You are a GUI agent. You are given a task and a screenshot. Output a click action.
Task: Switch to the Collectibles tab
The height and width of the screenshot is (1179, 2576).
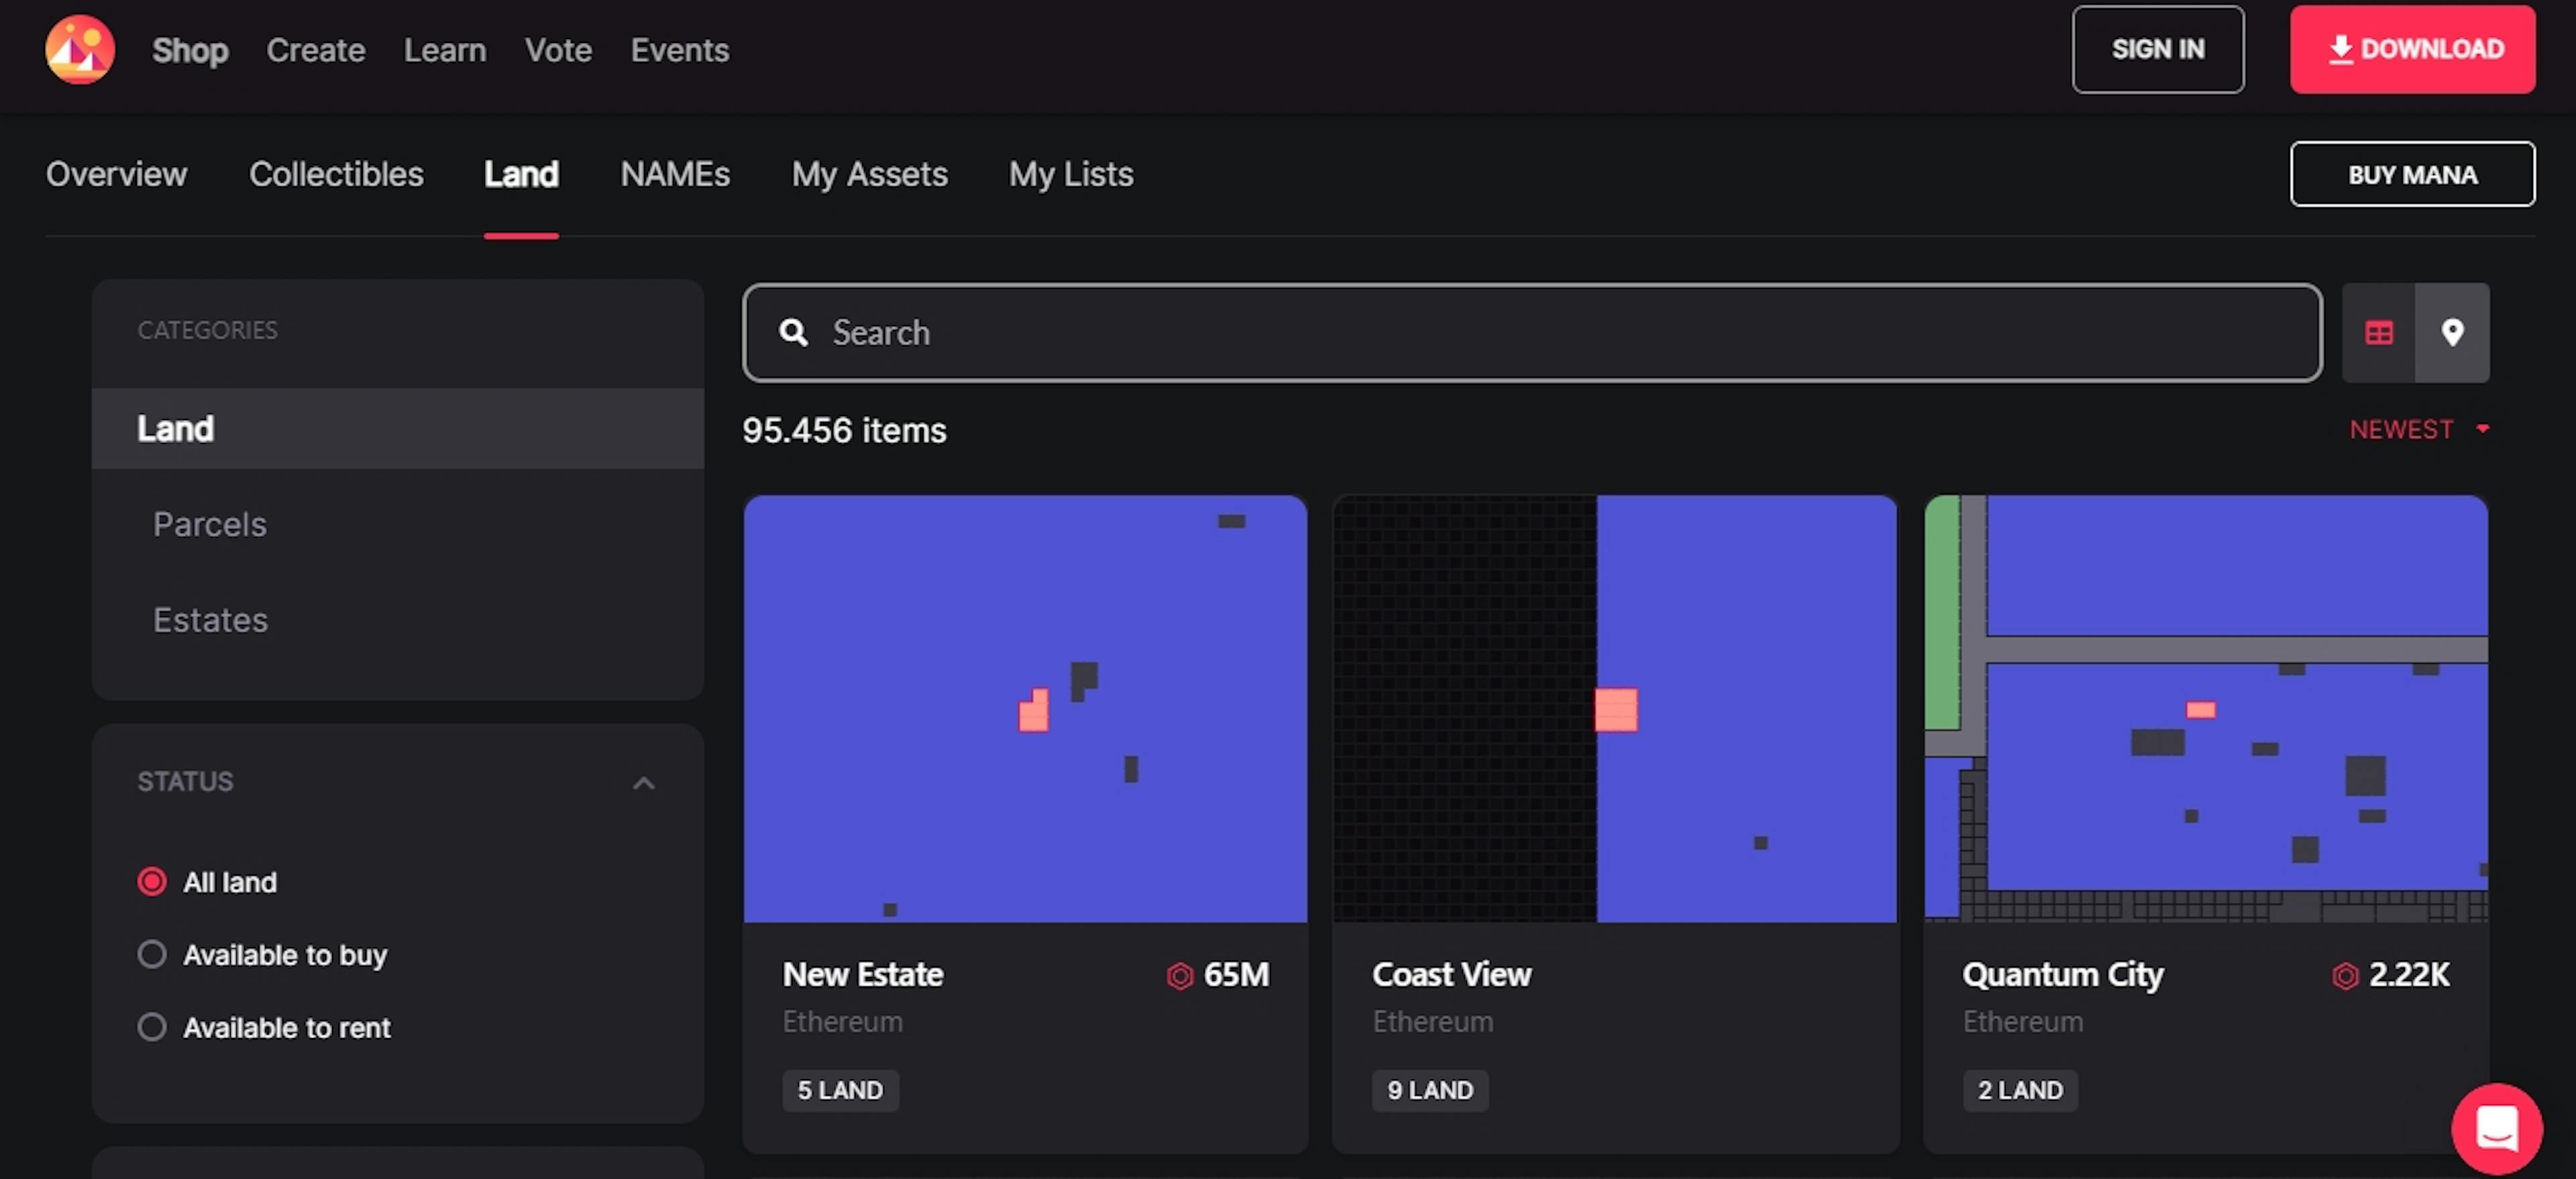click(x=335, y=171)
